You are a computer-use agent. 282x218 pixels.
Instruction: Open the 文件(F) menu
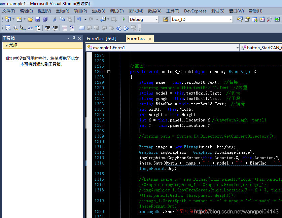click(8, 11)
